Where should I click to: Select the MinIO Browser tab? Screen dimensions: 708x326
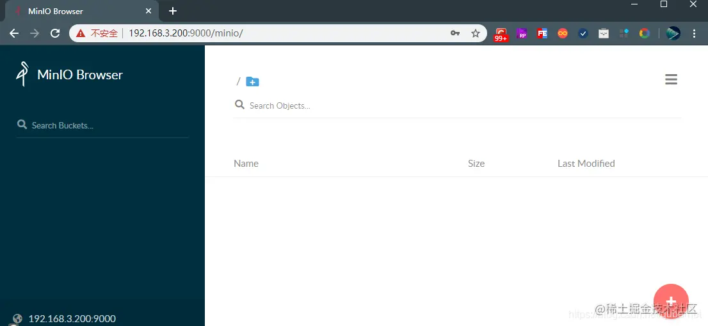[81, 12]
